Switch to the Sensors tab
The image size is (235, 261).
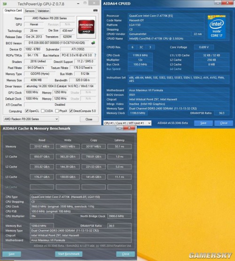[x=30, y=11]
